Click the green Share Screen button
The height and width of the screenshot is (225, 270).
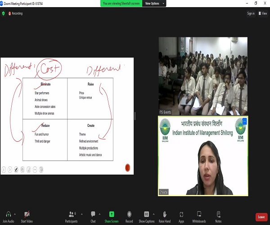click(112, 217)
